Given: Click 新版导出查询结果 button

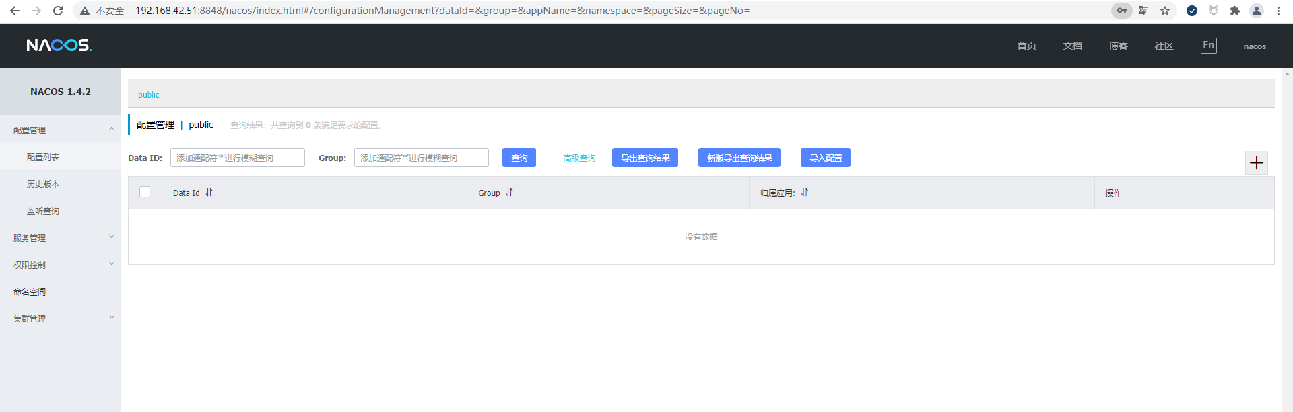Looking at the screenshot, I should pos(739,158).
